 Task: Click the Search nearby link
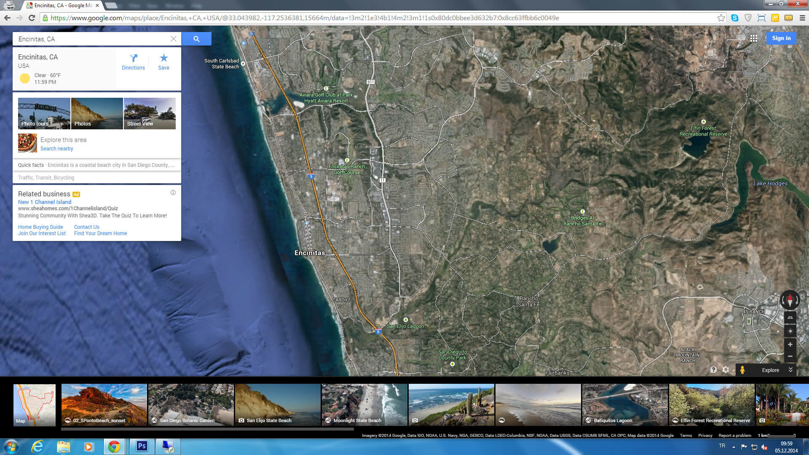56,149
